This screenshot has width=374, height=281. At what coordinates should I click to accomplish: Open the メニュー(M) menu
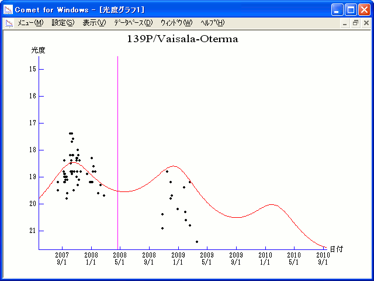[30, 23]
